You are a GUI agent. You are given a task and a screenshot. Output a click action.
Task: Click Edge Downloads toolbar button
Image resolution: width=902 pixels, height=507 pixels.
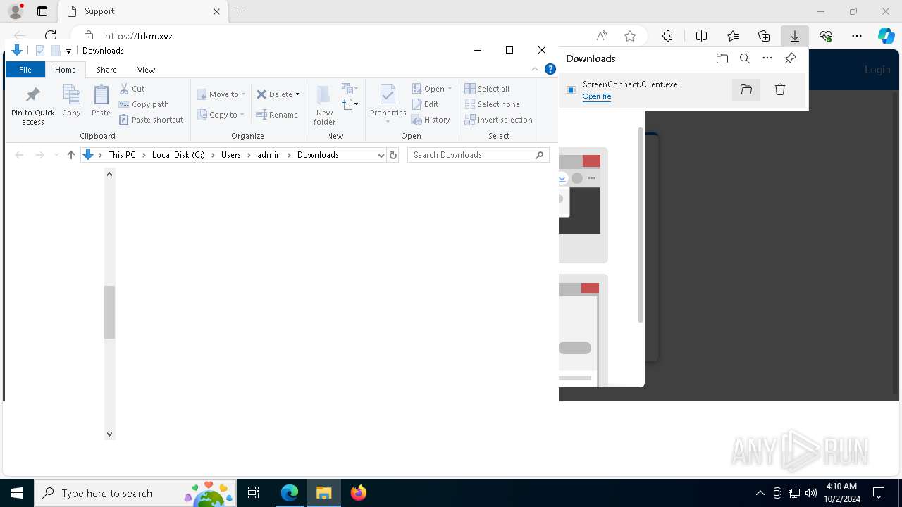pos(794,36)
